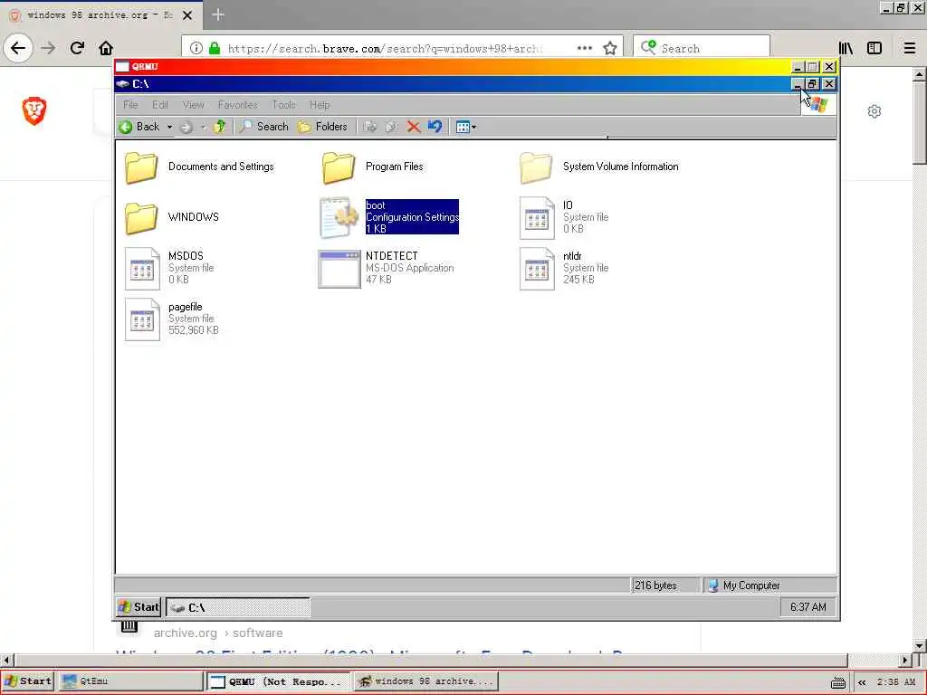927x695 pixels.
Task: Open the page actions three-dots menu
Action: (x=584, y=48)
